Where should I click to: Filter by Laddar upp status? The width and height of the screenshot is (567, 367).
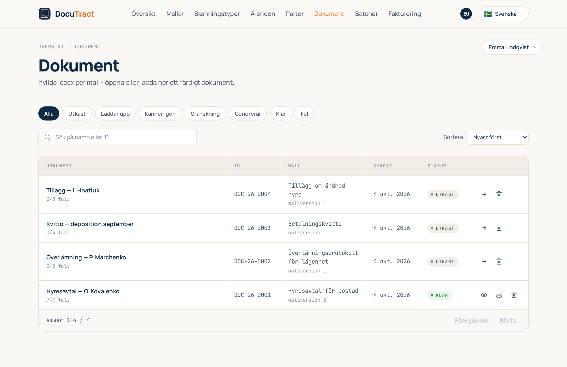pos(115,114)
